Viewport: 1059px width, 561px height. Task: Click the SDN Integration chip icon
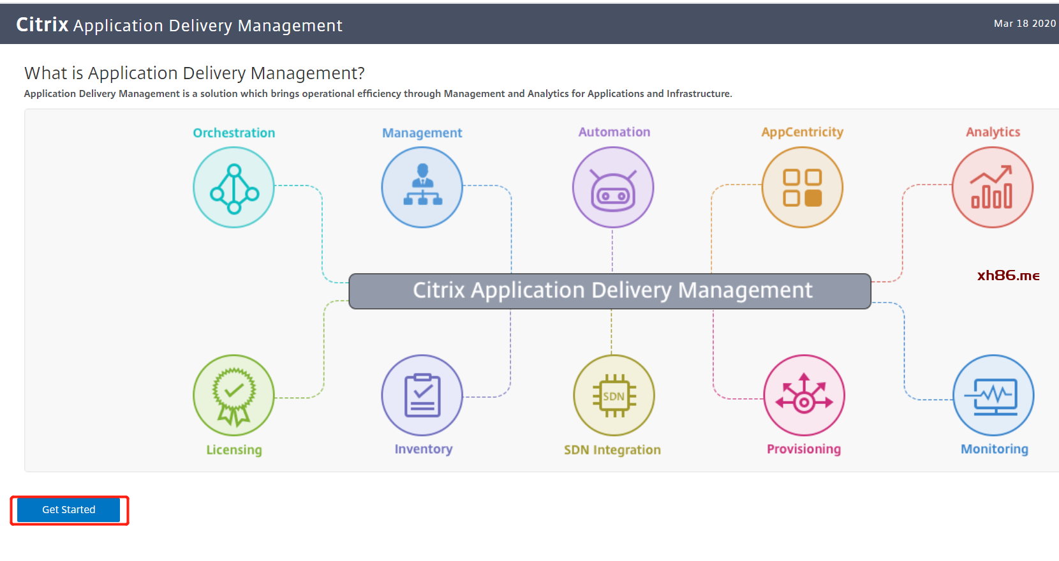tap(614, 396)
